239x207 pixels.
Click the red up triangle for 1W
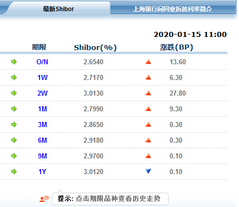point(148,77)
